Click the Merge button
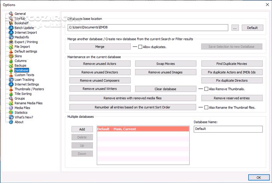This screenshot has height=183, width=272. click(100, 47)
